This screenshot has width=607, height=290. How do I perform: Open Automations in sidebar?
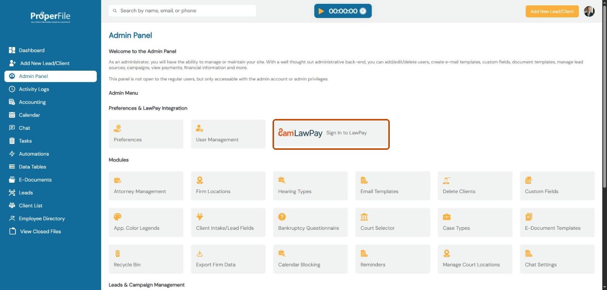(x=50, y=154)
